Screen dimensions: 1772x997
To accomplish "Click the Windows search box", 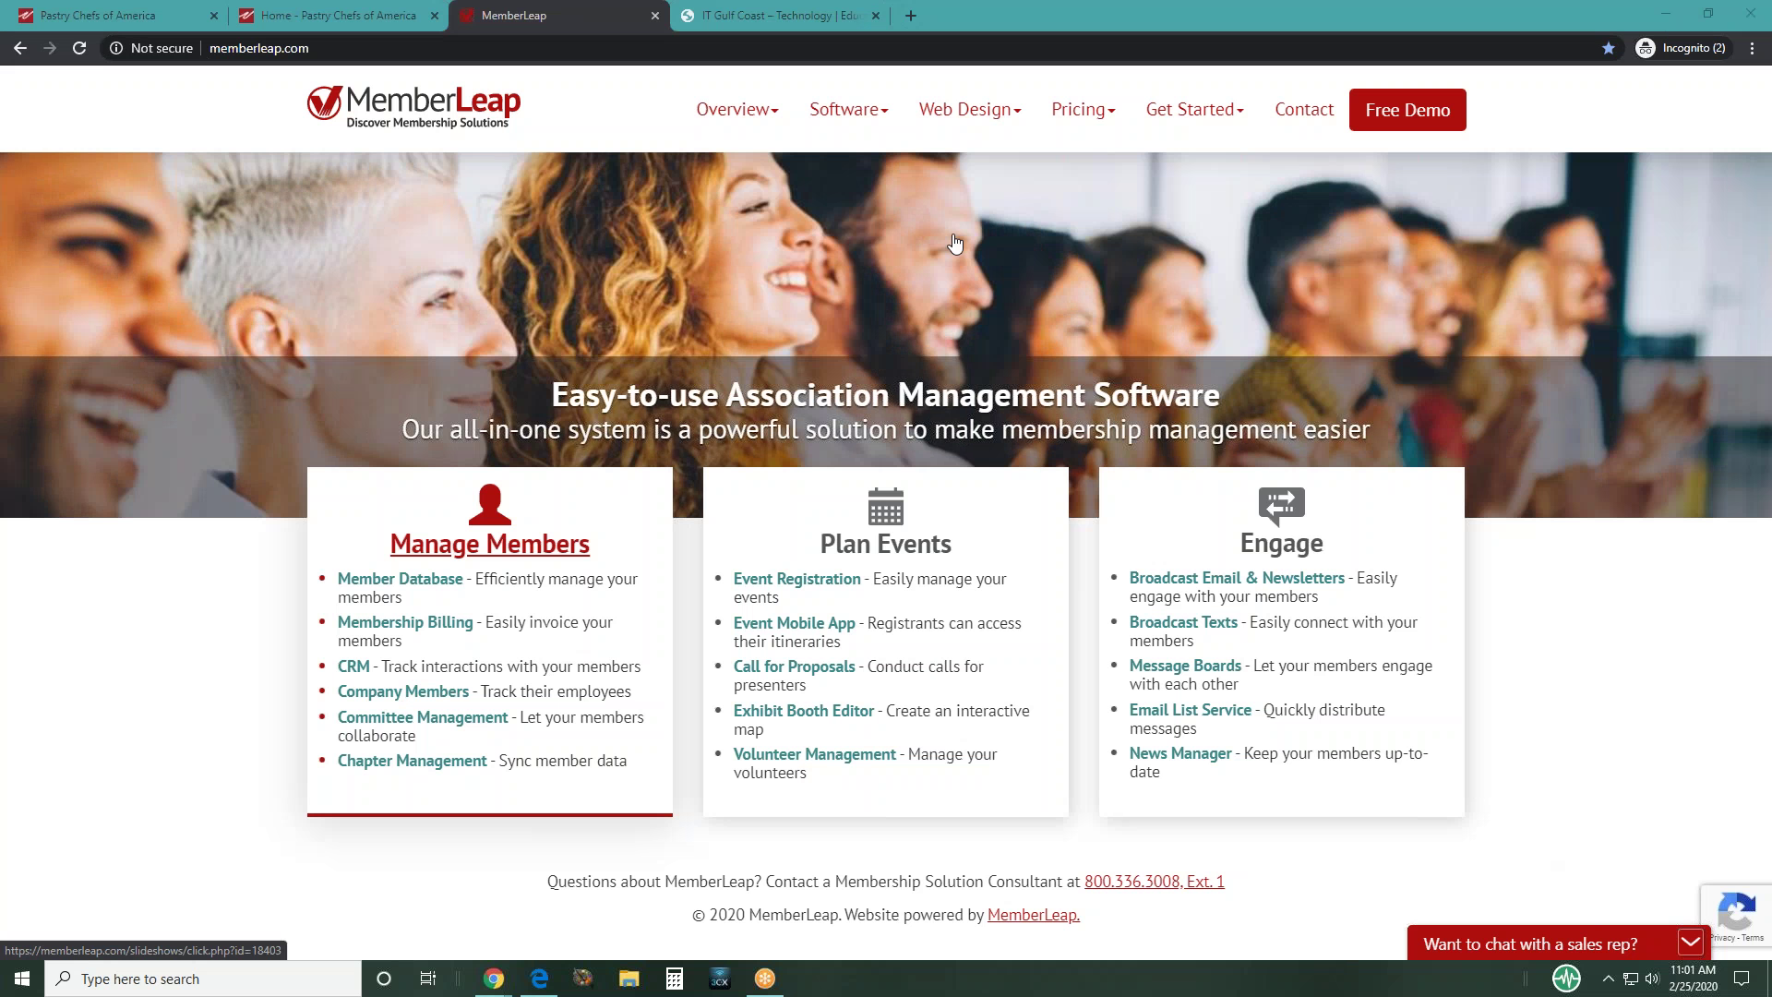I will pyautogui.click(x=203, y=979).
